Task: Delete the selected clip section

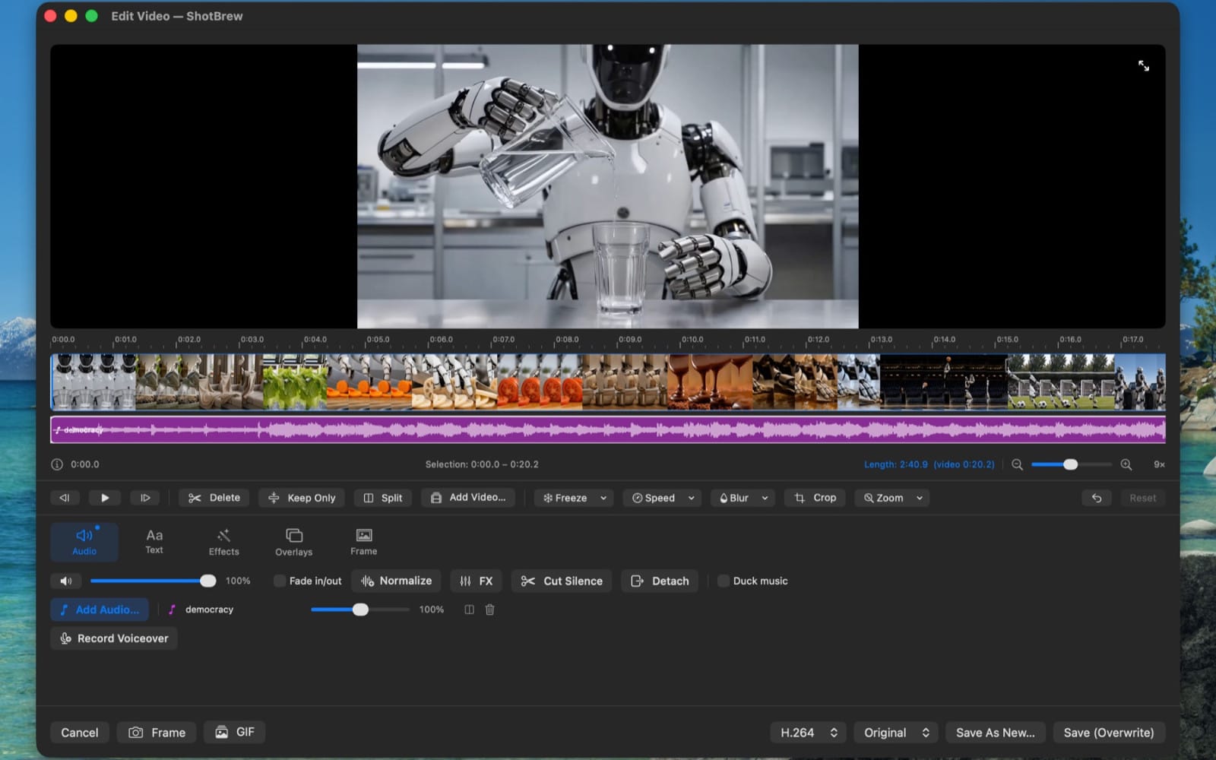Action: (x=214, y=498)
